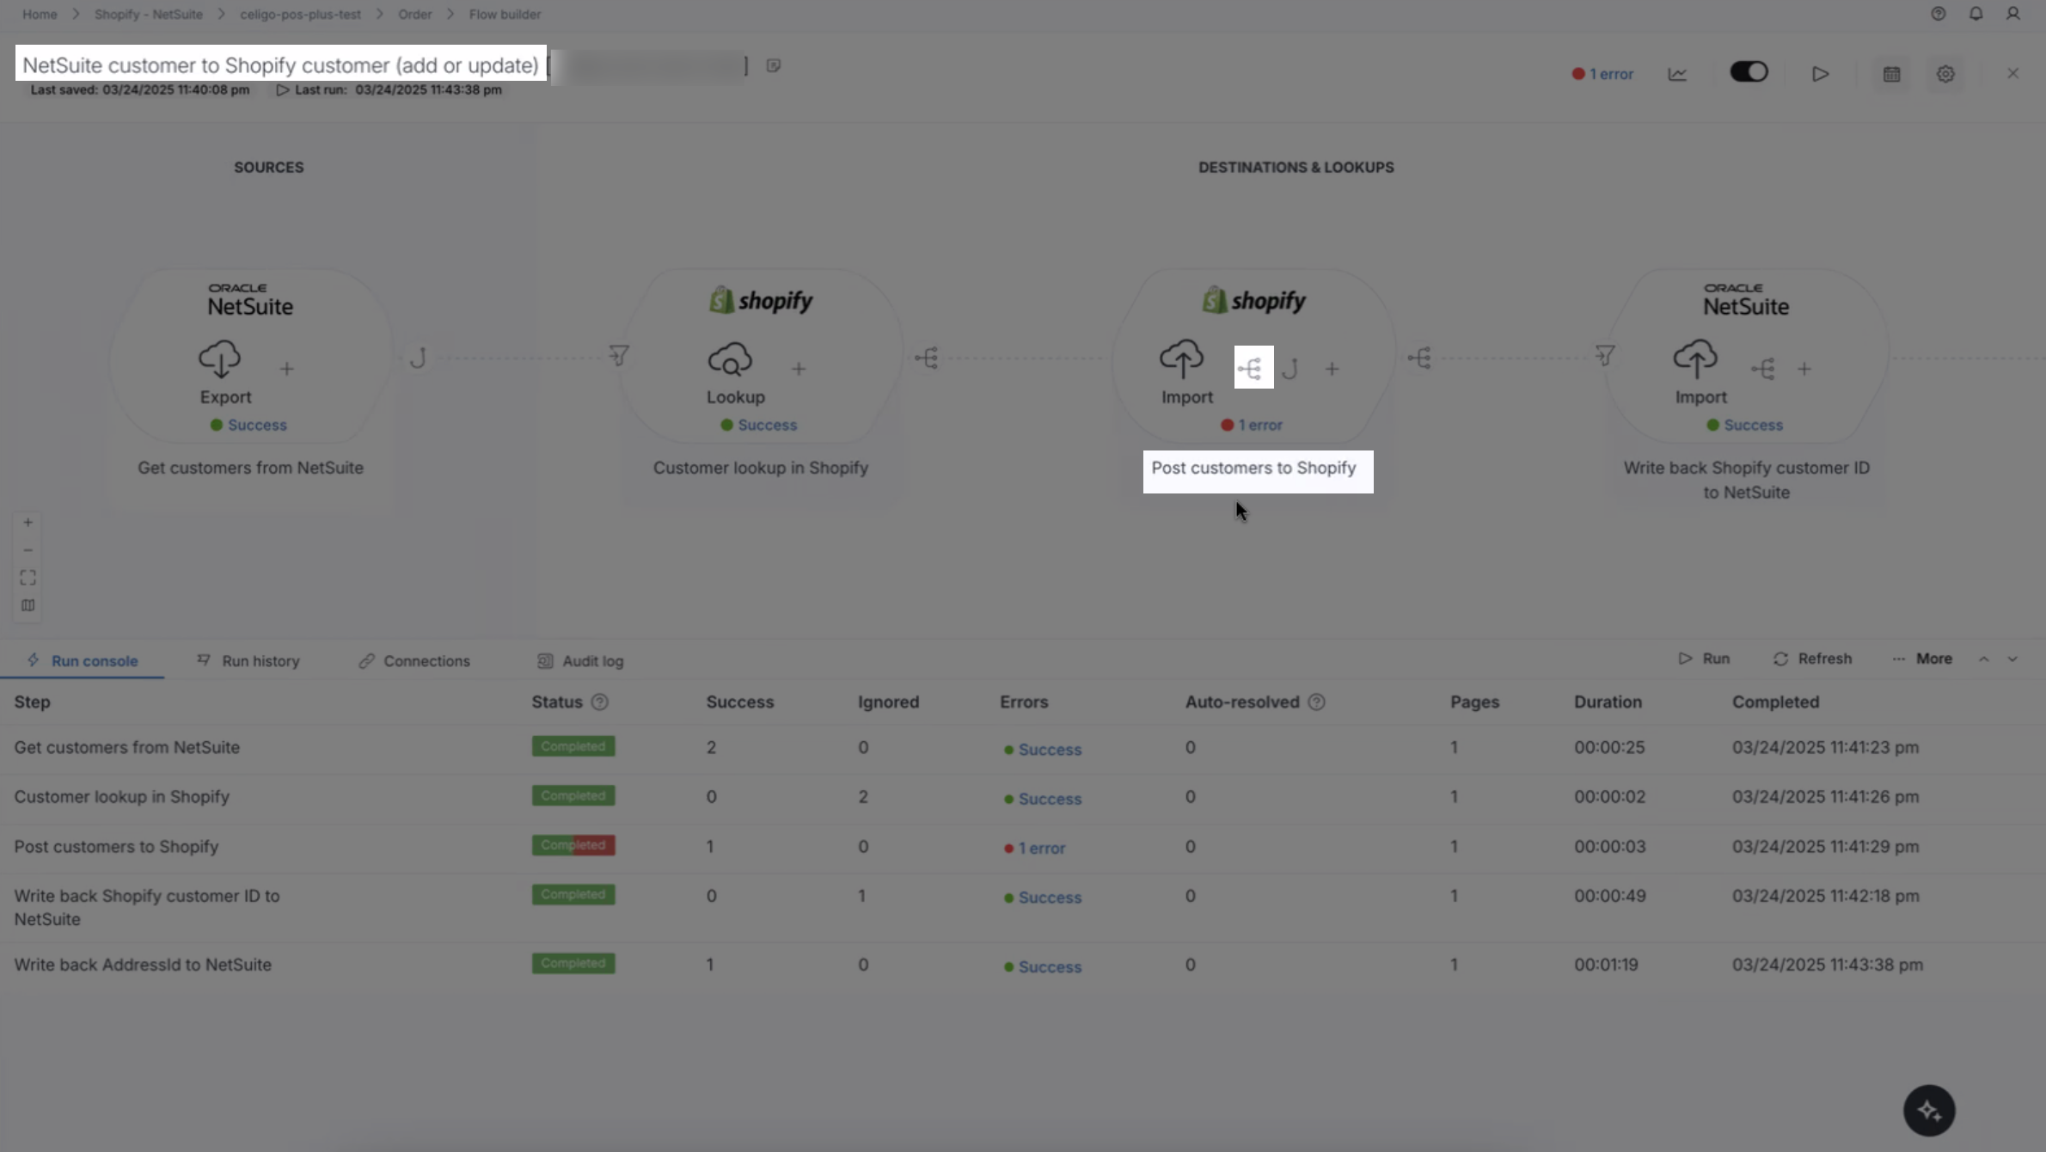Viewport: 2046px width, 1152px height.
Task: Select the Get customers from NetSuite row
Action: pyautogui.click(x=1023, y=748)
